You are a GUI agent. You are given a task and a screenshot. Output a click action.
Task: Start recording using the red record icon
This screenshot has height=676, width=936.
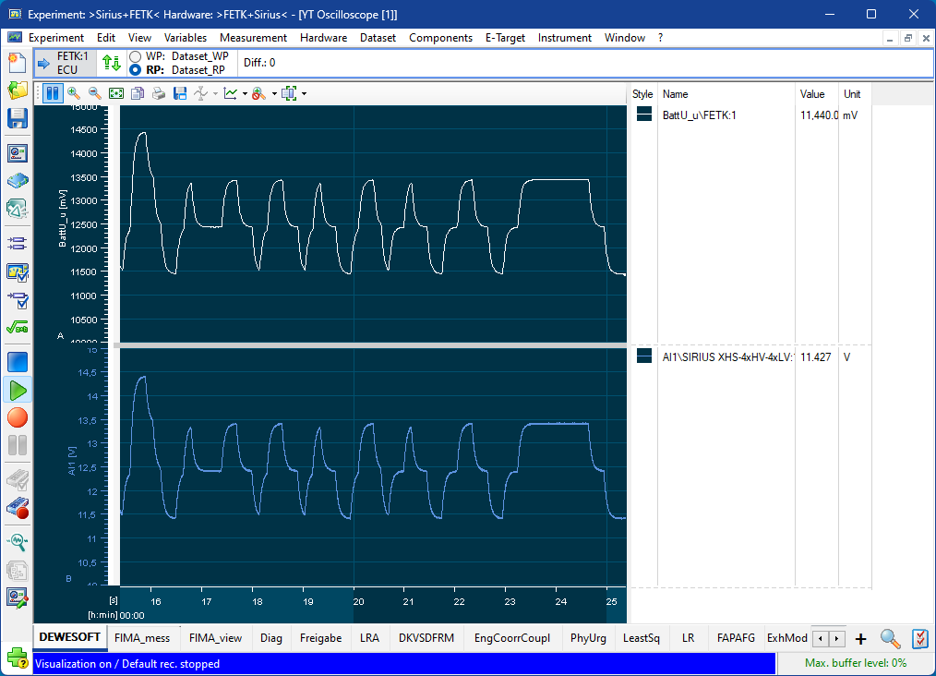click(x=17, y=417)
